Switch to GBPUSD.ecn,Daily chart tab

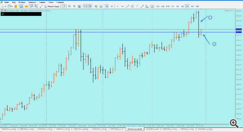coord(27,129)
